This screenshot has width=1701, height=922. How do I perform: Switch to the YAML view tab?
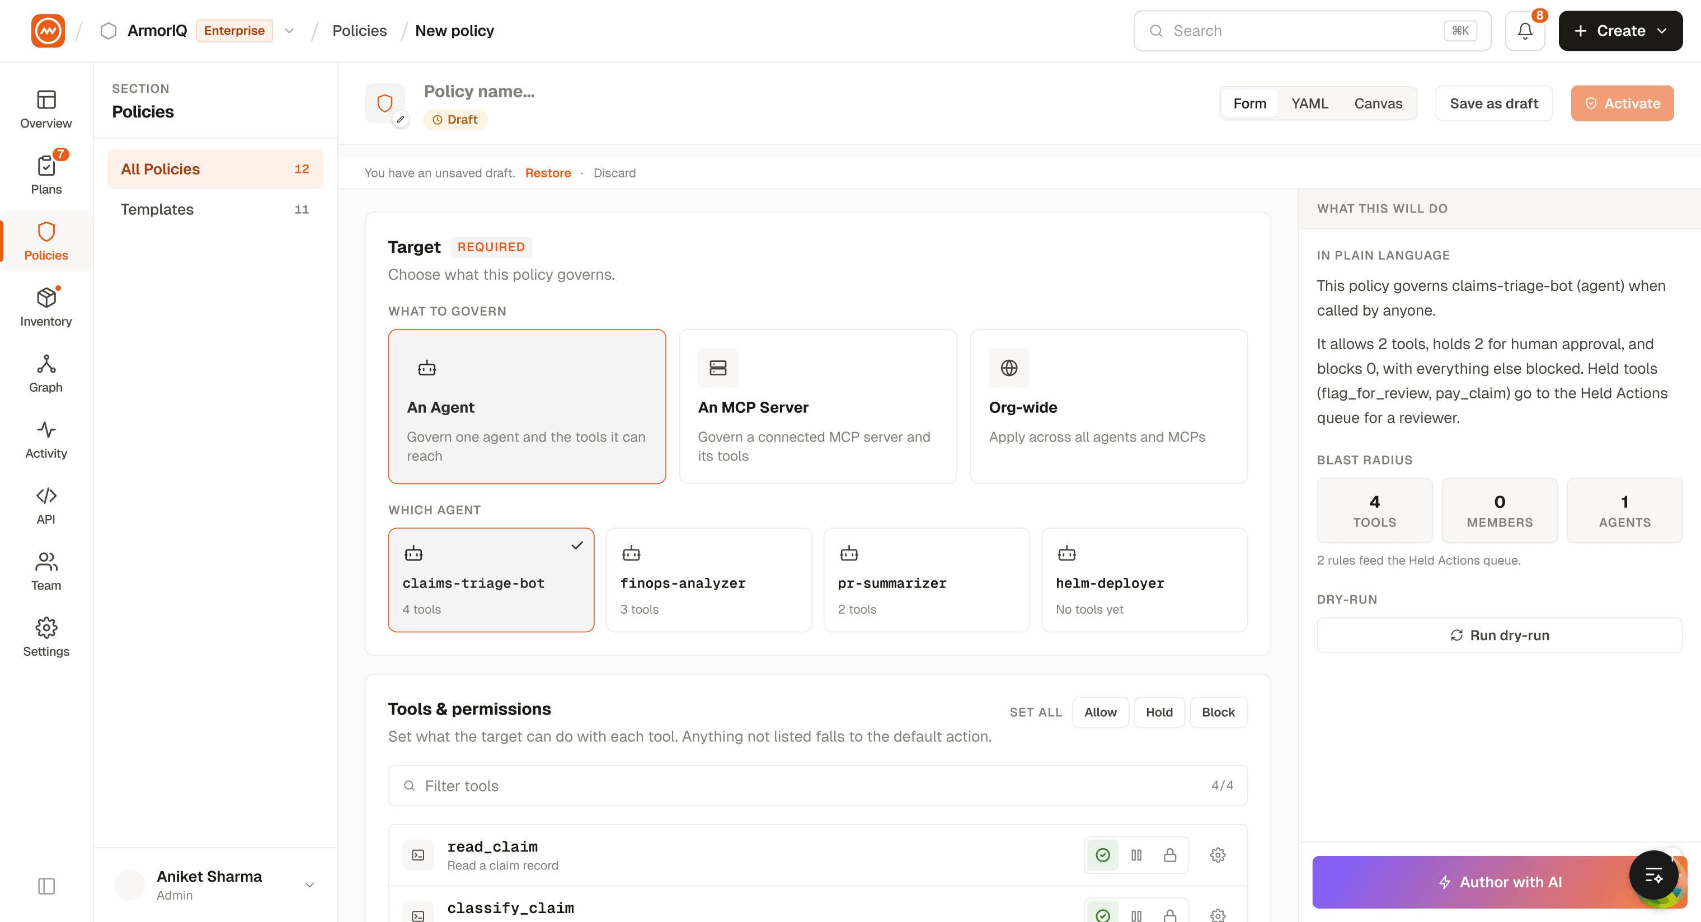click(1309, 103)
